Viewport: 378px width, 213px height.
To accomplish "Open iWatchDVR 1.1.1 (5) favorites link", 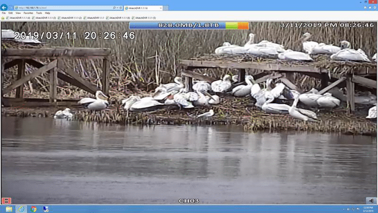I will (144, 18).
